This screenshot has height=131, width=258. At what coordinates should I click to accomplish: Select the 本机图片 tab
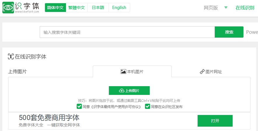132,71
